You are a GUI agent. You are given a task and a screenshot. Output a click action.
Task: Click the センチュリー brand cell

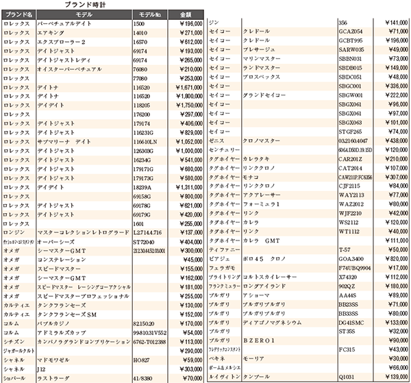click(x=225, y=150)
